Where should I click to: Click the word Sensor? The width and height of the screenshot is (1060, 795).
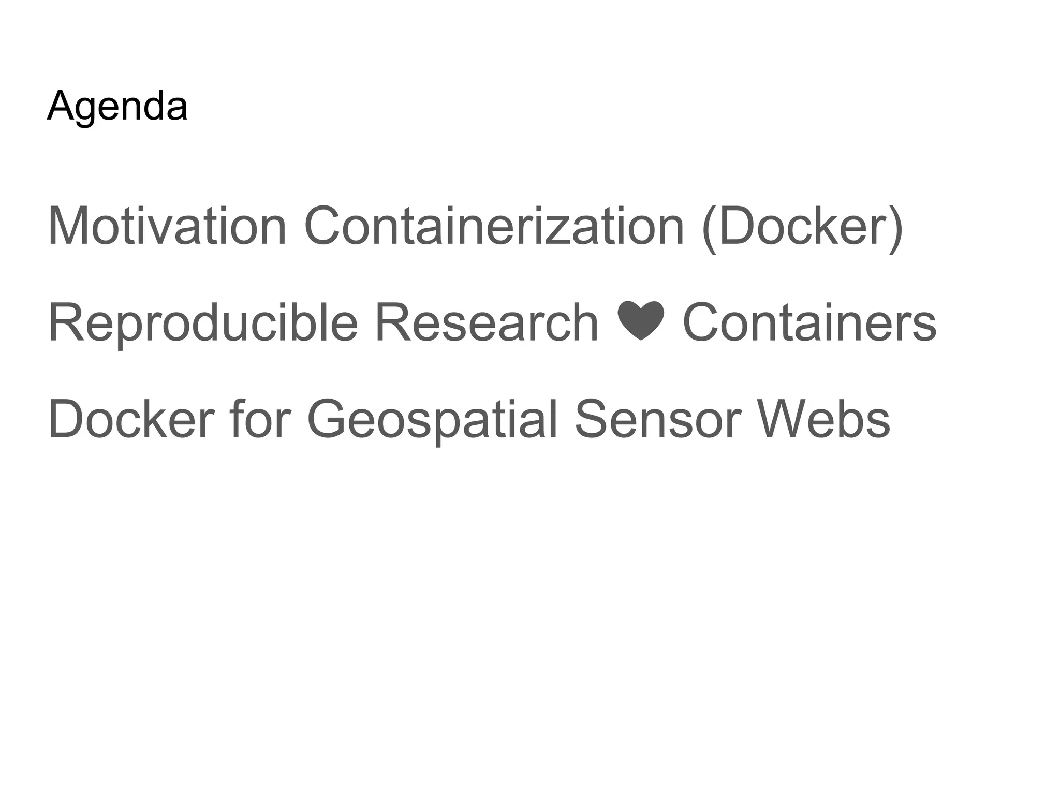coord(657,418)
